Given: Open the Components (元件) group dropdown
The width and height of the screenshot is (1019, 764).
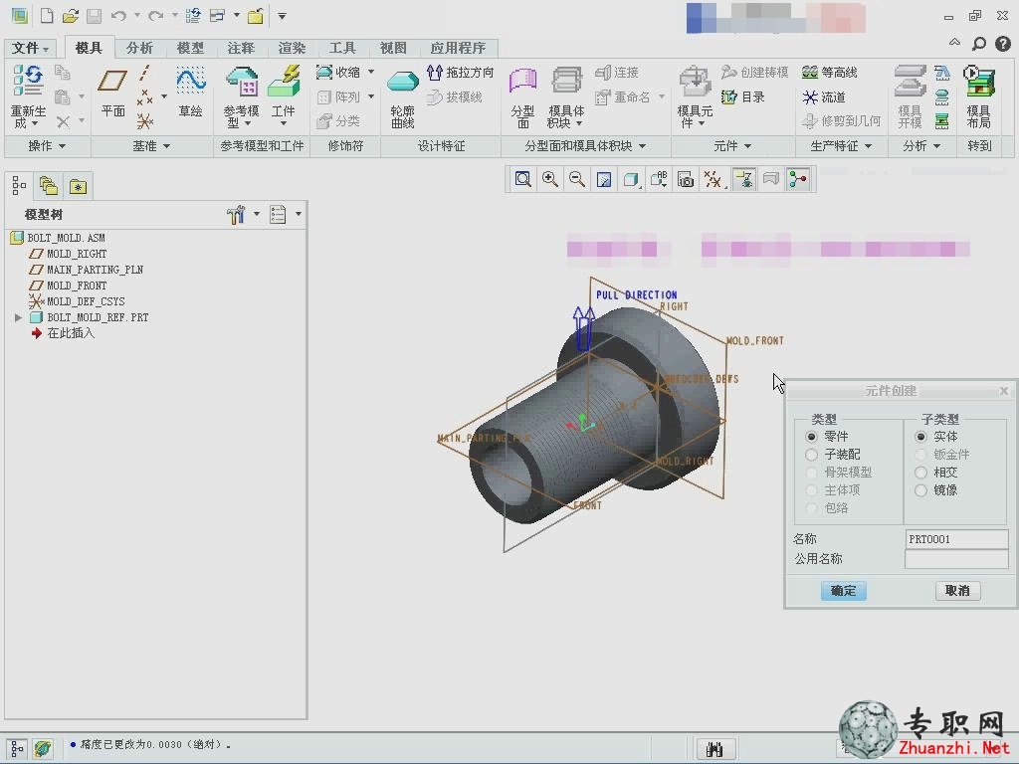Looking at the screenshot, I should click(732, 146).
